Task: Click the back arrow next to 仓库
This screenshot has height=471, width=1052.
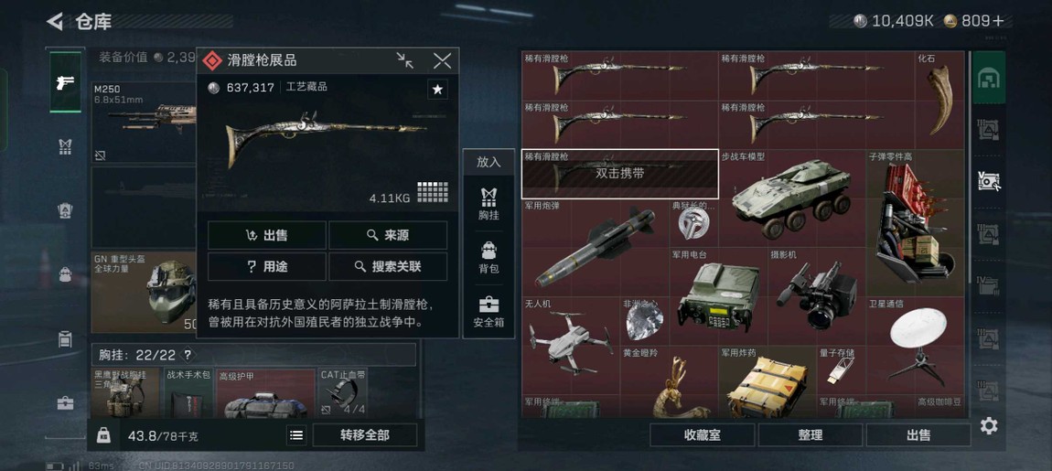Action: point(55,21)
